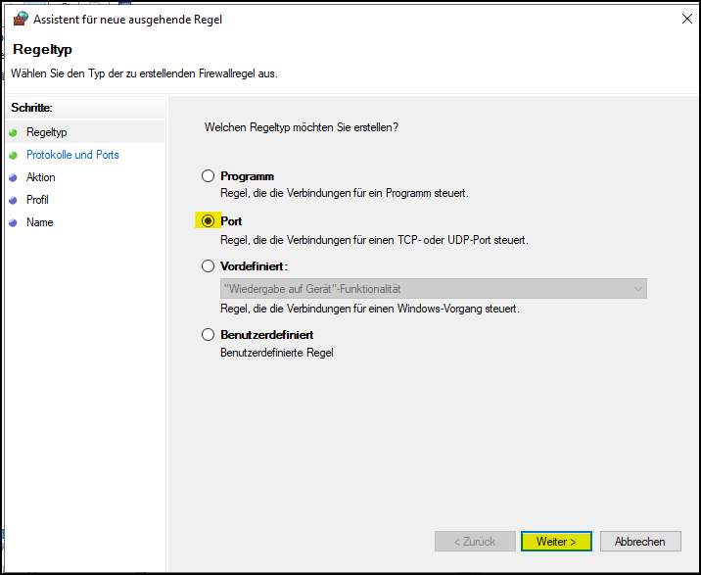This screenshot has width=701, height=575.
Task: Click the blue bullet beside Name step
Action: point(13,222)
